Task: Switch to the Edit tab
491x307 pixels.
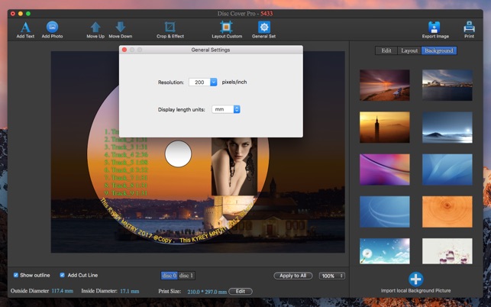Action: pyautogui.click(x=386, y=50)
